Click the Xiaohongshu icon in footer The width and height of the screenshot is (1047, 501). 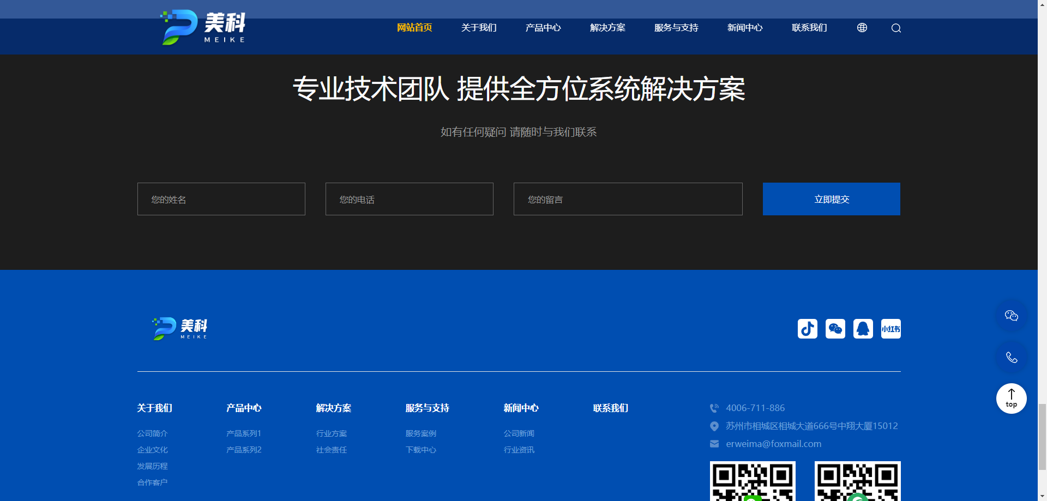coord(890,328)
